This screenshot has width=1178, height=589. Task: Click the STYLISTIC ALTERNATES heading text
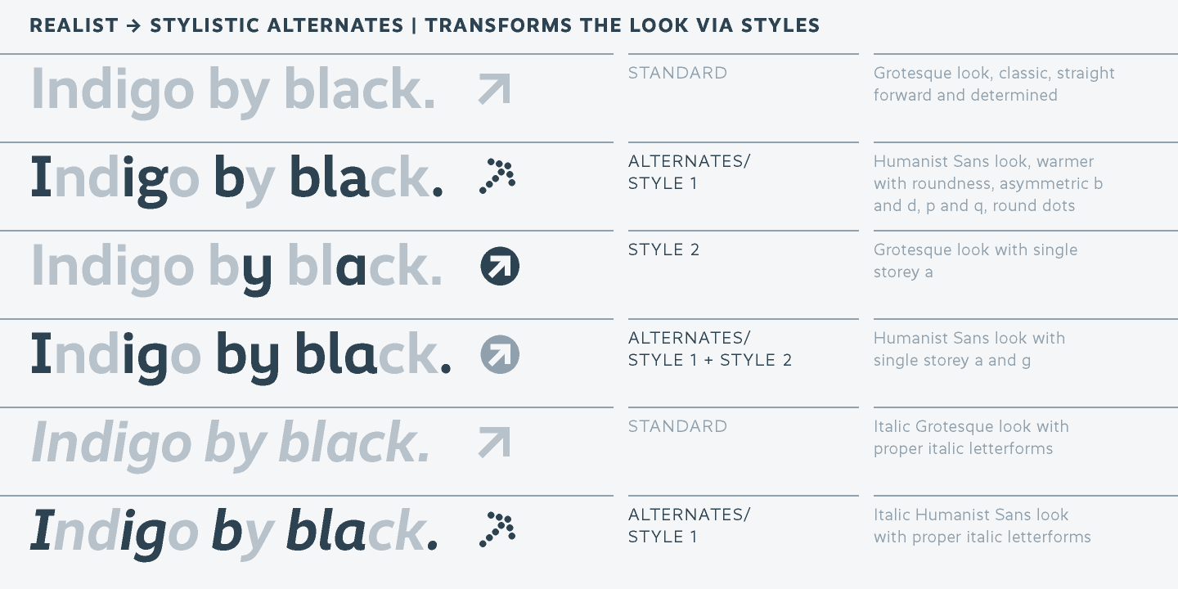click(x=277, y=26)
